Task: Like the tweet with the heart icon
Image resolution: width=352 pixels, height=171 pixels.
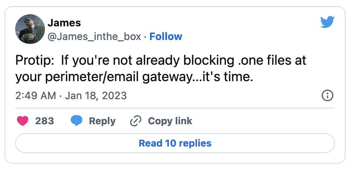Action: (x=23, y=121)
